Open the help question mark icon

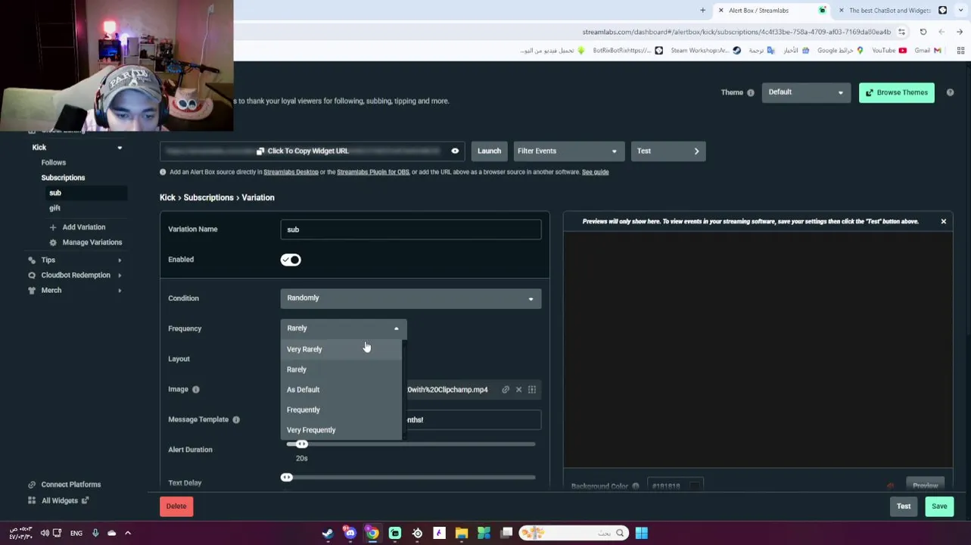tap(950, 92)
